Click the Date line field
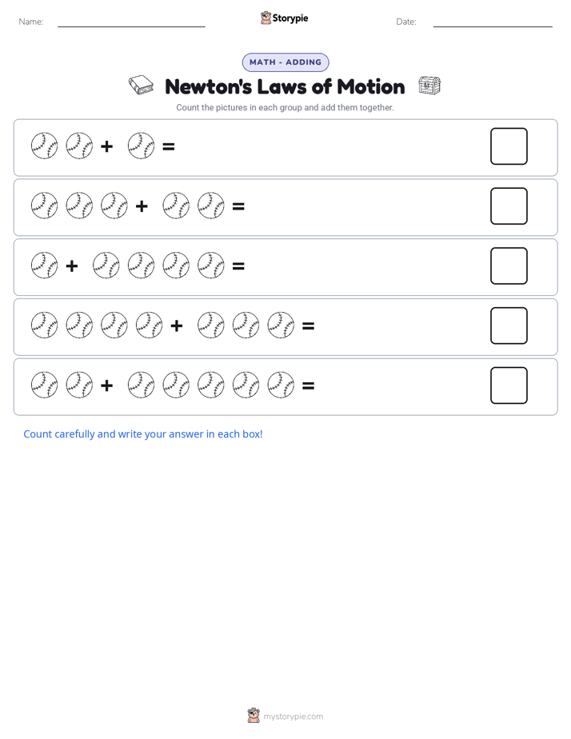571x739 pixels. click(493, 22)
